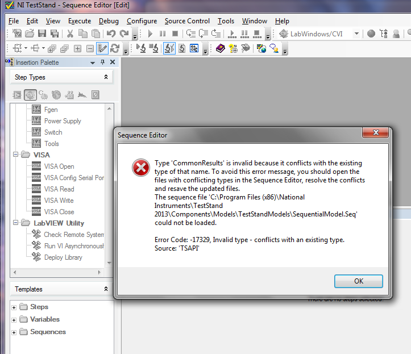Click the step list scroll-right arrow
Screen dimensions: 411x354
pyautogui.click(x=99, y=272)
